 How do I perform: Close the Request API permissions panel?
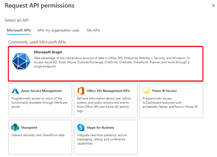pyautogui.click(x=213, y=5)
